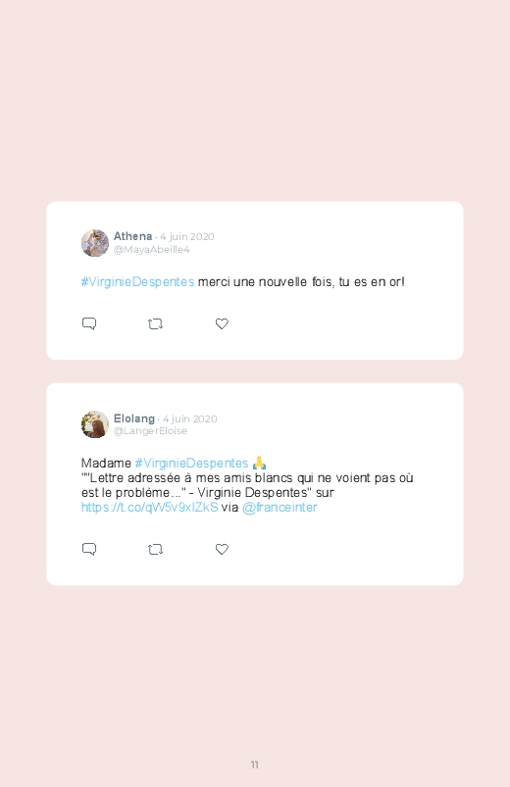The width and height of the screenshot is (510, 787).
Task: Open the t.co/qW5v9xIZkS link
Action: click(x=150, y=508)
